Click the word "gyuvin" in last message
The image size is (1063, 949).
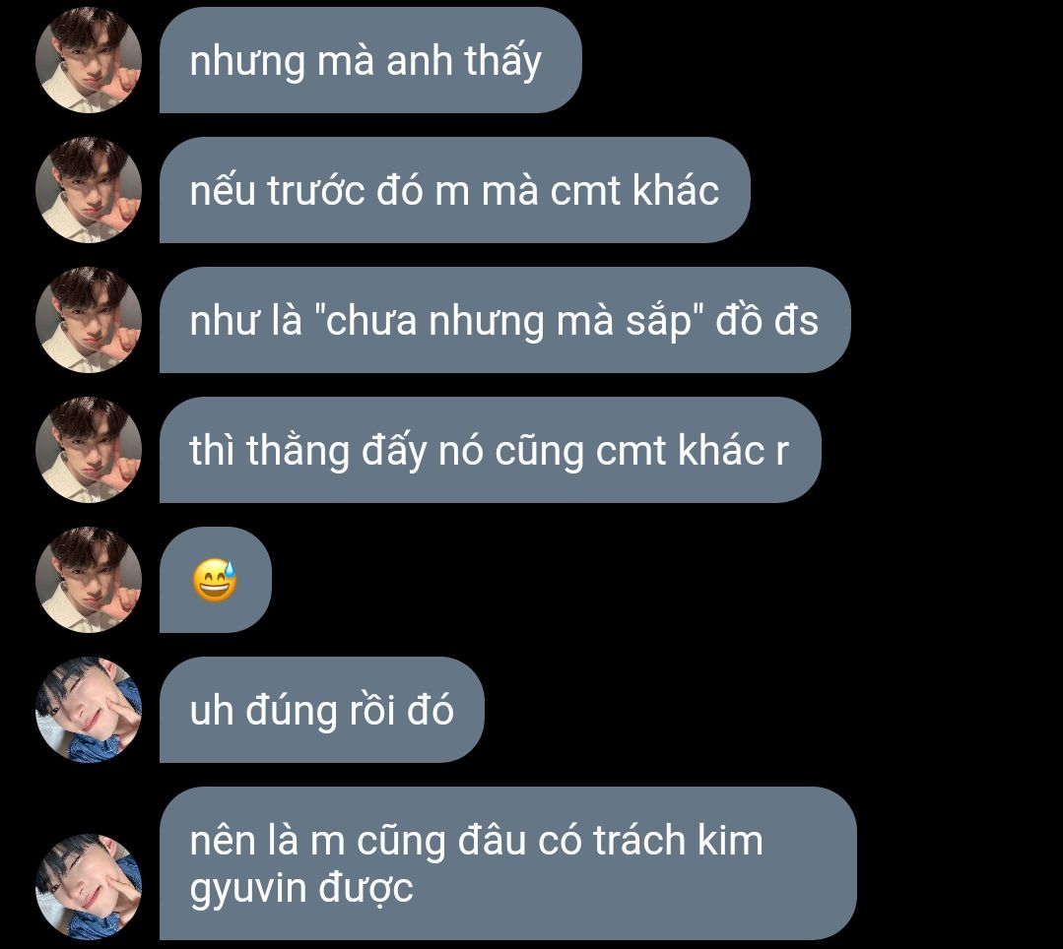pos(247,889)
